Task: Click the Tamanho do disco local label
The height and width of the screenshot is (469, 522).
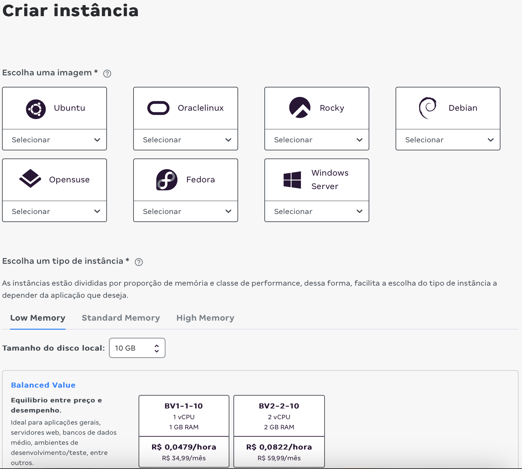Action: pyautogui.click(x=54, y=348)
